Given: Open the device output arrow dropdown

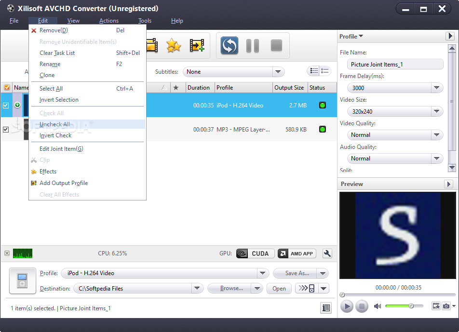Looking at the screenshot, I should (324, 289).
